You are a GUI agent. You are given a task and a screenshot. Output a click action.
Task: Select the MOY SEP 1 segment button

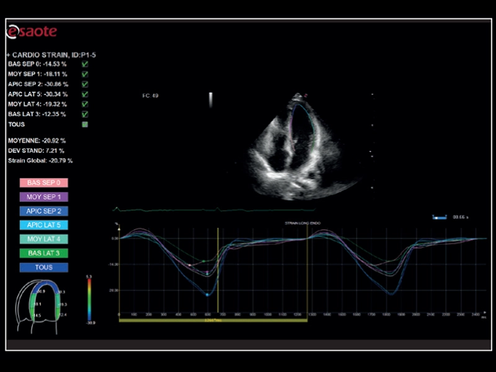43,197
